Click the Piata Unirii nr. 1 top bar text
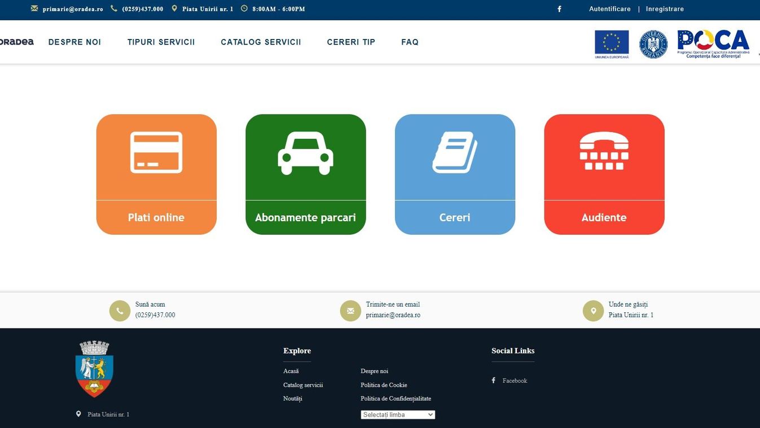The width and height of the screenshot is (760, 428). pos(208,9)
